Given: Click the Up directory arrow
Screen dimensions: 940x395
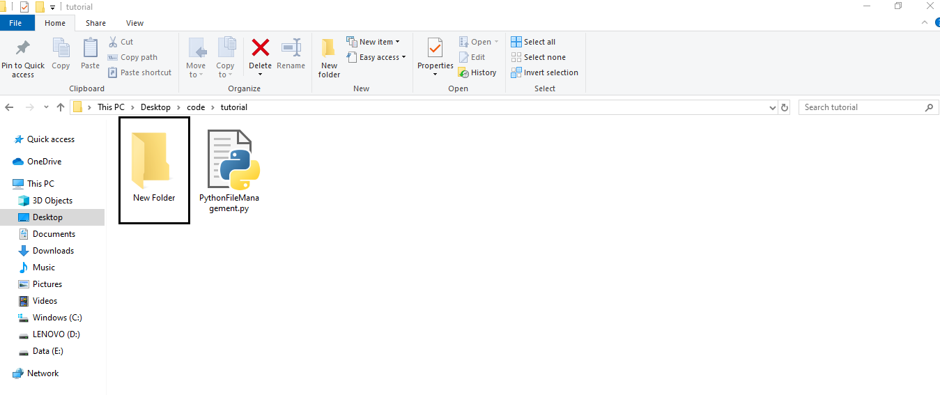Looking at the screenshot, I should click(x=61, y=107).
